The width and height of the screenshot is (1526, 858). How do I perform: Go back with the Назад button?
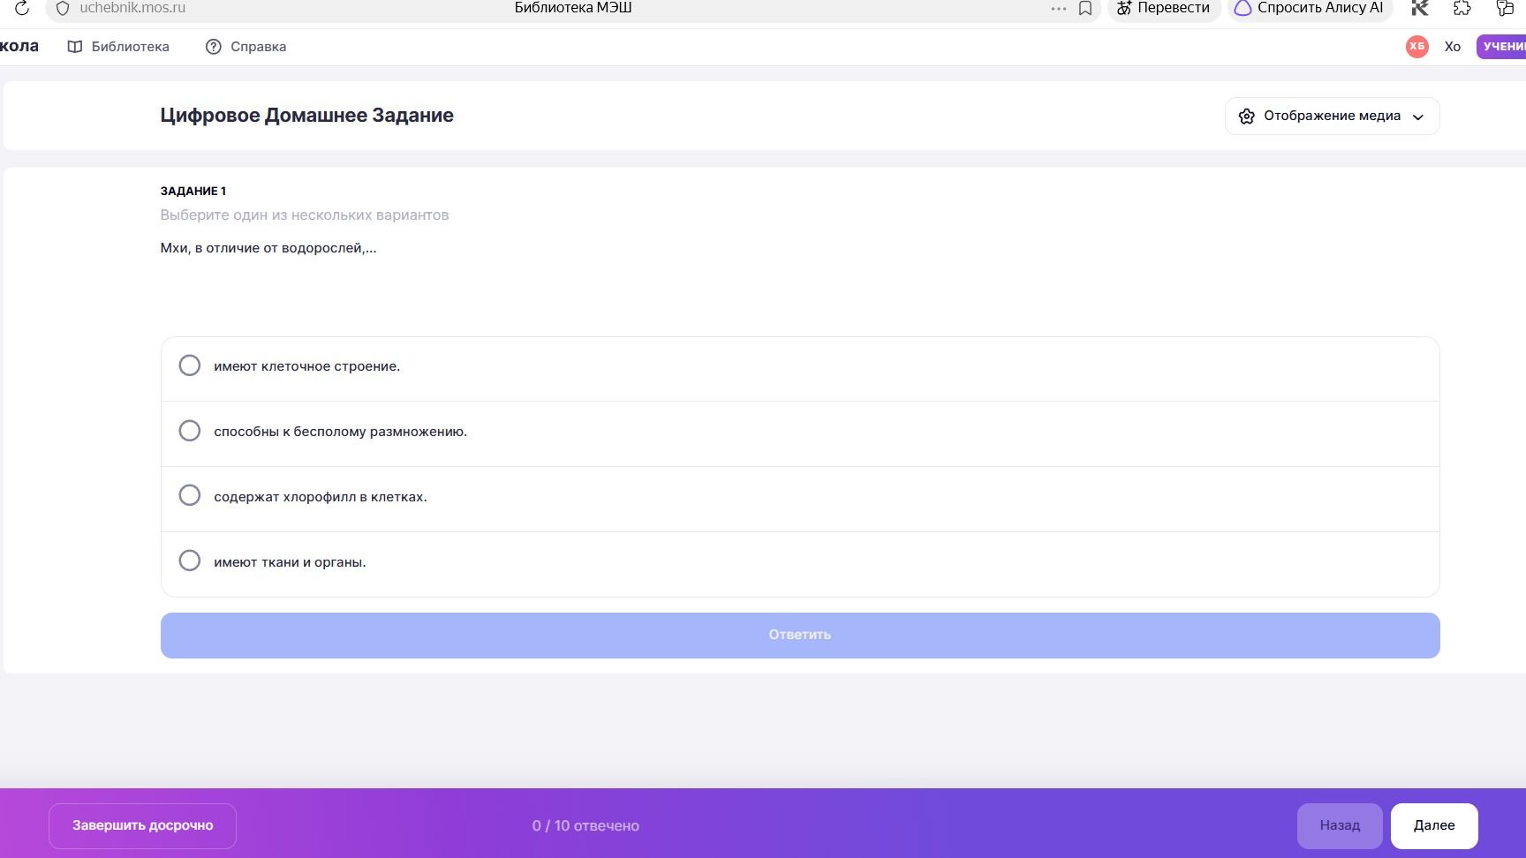pos(1340,826)
